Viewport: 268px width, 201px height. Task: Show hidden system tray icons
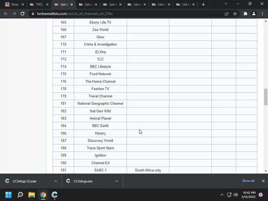click(222, 195)
